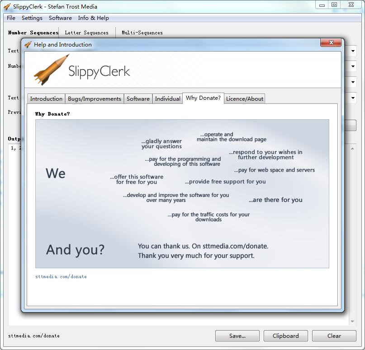
Task: Click the 'Why Donate?' bold heading
Action: point(52,114)
